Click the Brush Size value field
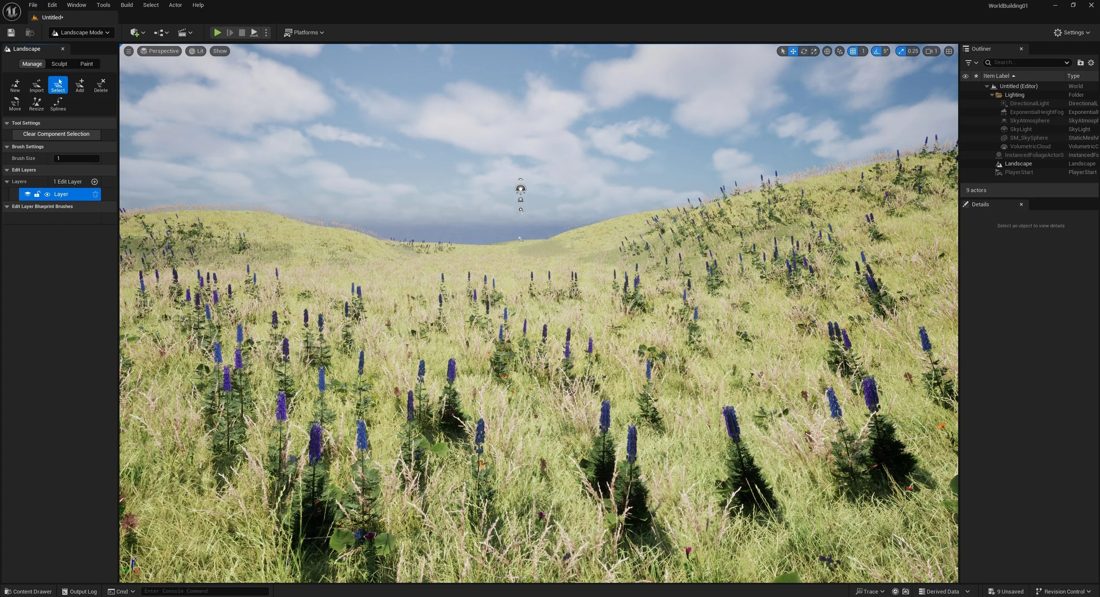Screen dimensions: 1100x597 (77, 158)
